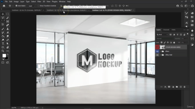Expand the Office Wall group

[161, 55]
